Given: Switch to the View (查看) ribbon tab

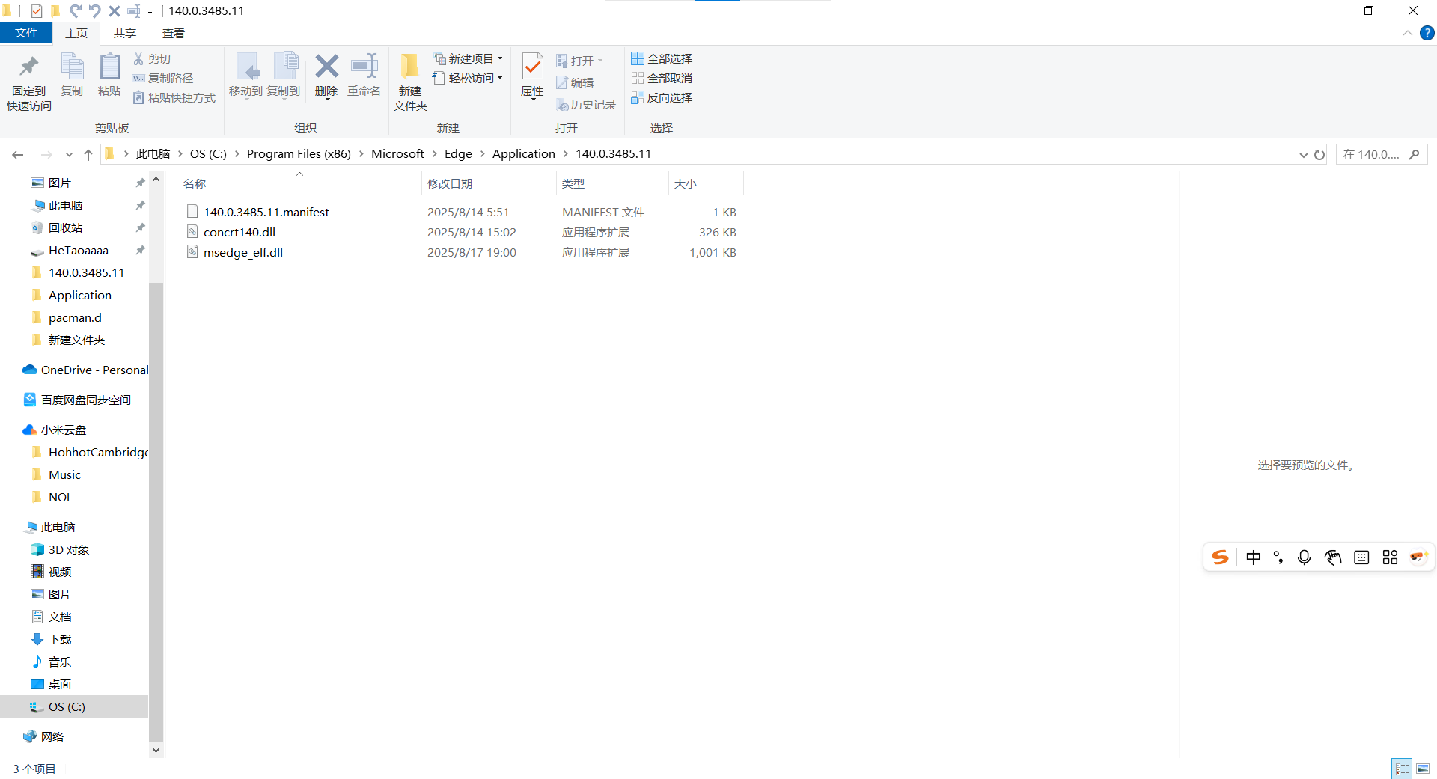Looking at the screenshot, I should click(174, 33).
